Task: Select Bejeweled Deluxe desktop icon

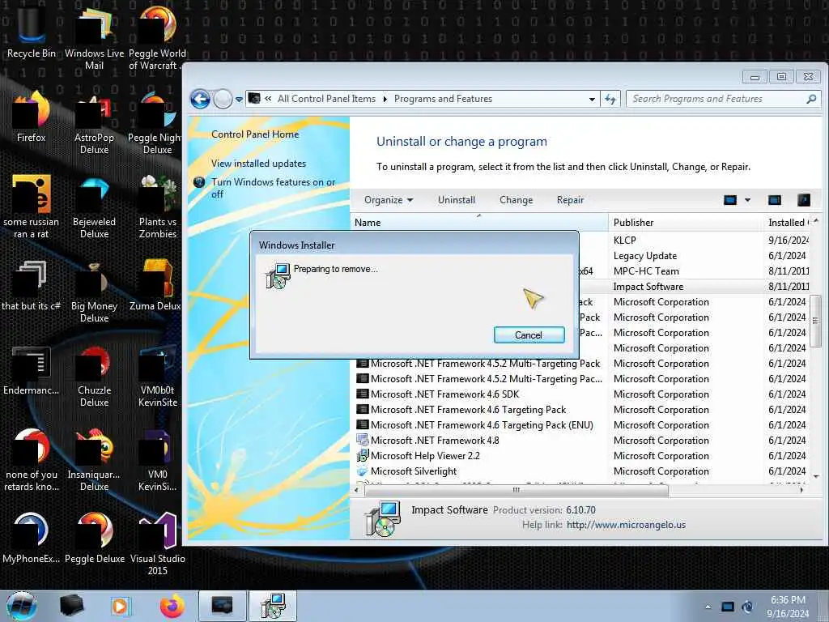Action: [94, 207]
